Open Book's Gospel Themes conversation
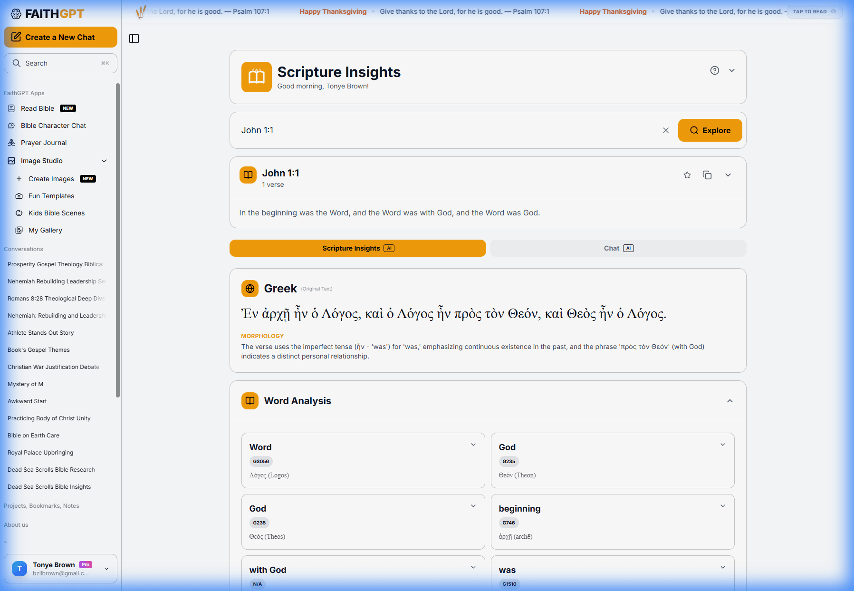This screenshot has width=854, height=591. click(38, 350)
